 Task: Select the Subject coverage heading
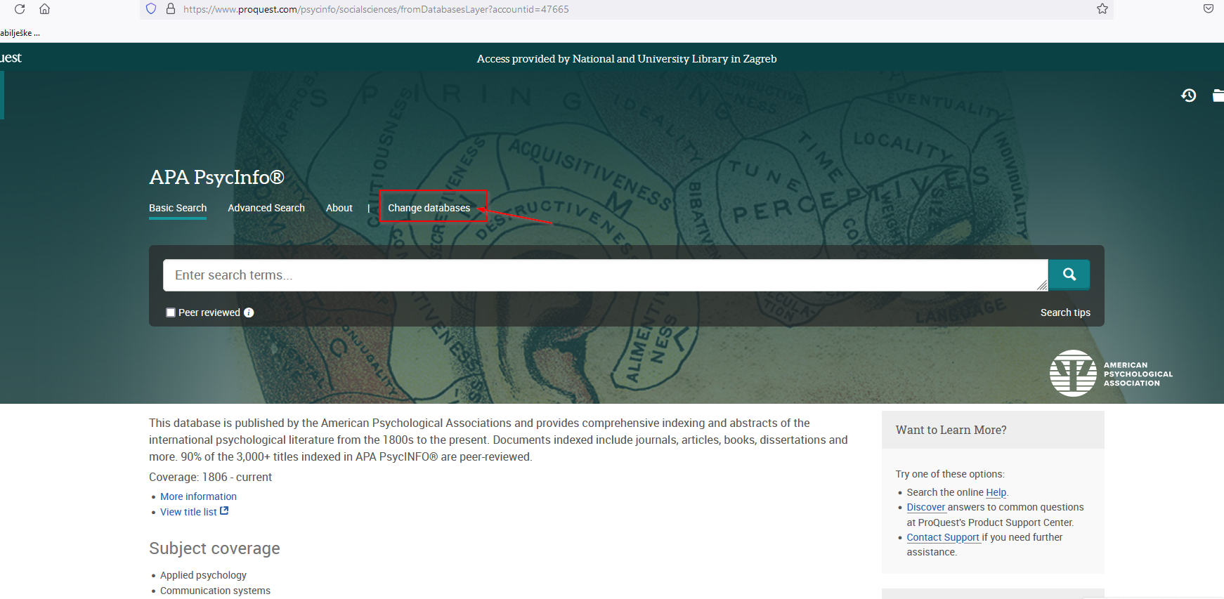pos(214,548)
